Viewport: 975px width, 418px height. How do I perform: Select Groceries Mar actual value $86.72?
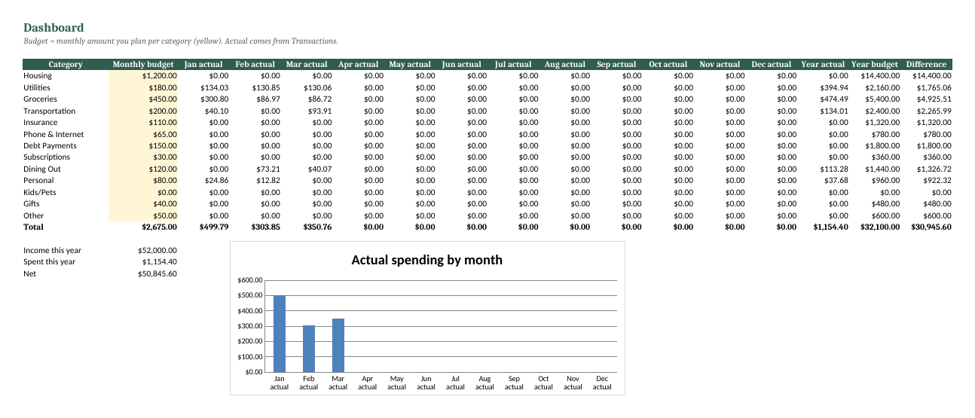[319, 99]
